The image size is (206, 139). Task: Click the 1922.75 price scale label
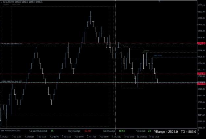tap(201, 70)
